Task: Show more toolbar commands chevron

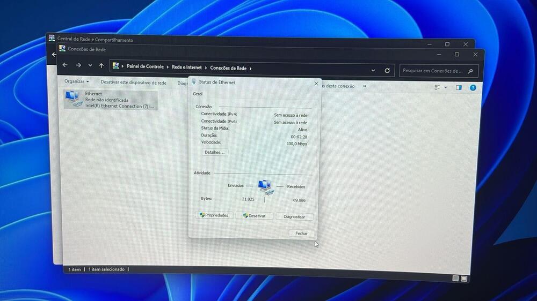Action: click(x=365, y=86)
